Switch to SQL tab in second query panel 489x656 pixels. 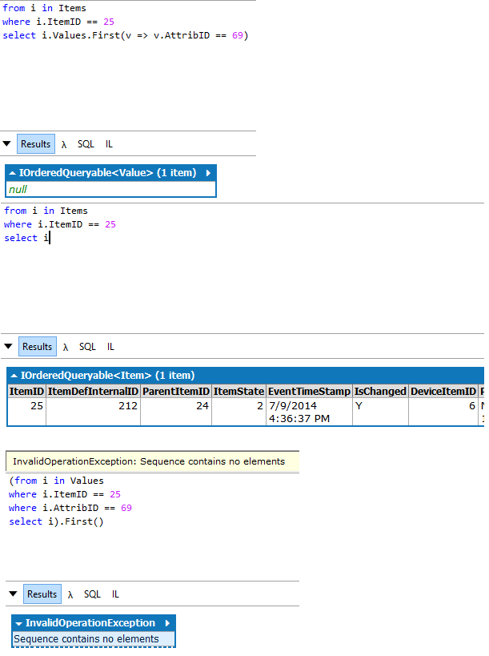(87, 346)
